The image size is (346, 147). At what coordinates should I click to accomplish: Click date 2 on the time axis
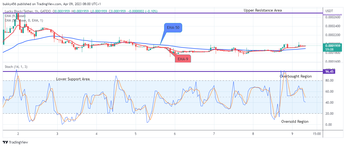pyautogui.click(x=18, y=134)
